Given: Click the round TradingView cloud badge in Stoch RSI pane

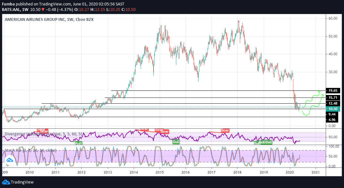Looking at the screenshot, I should (x=10, y=160).
